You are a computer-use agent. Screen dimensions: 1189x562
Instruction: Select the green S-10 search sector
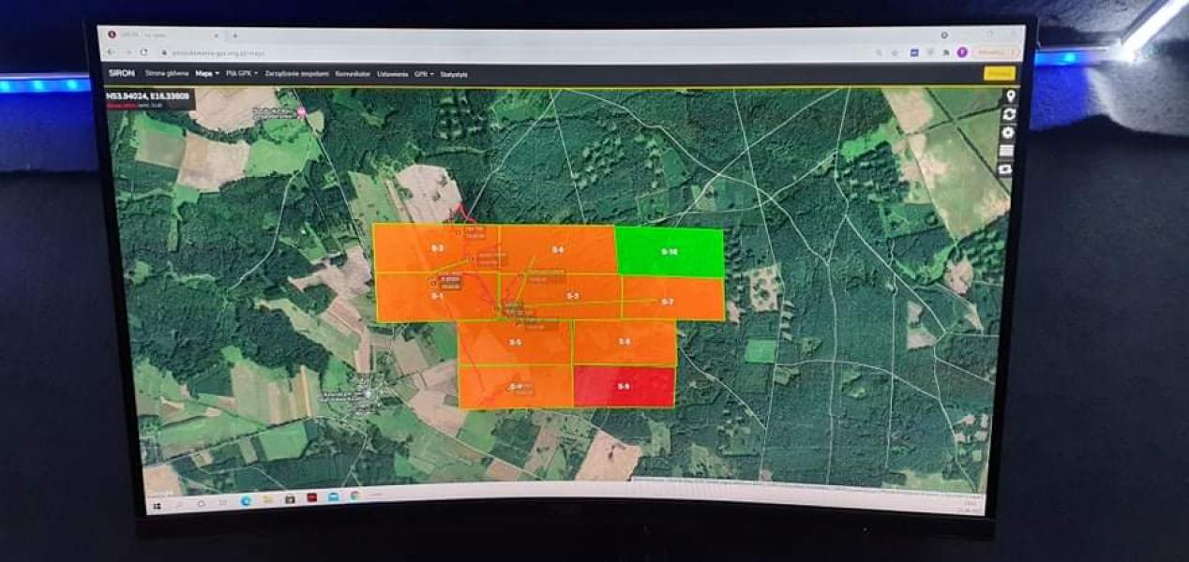point(670,252)
